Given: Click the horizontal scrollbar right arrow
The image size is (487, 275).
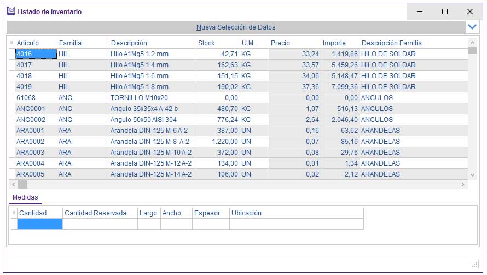Looking at the screenshot, I should click(463, 185).
